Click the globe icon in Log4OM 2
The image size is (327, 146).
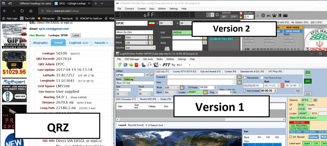(x=263, y=15)
